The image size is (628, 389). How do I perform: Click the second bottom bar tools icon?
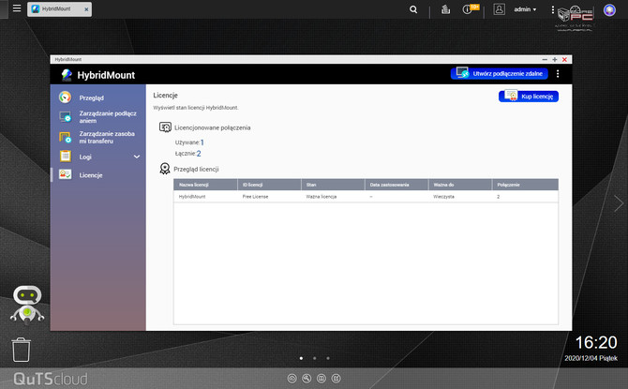(307, 378)
